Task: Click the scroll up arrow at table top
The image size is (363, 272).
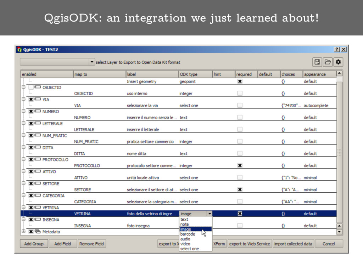Action: (x=339, y=73)
